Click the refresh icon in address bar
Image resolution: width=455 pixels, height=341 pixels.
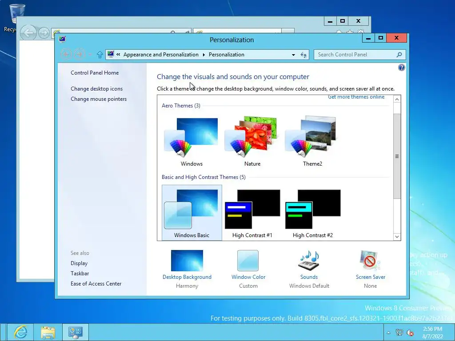click(x=303, y=55)
